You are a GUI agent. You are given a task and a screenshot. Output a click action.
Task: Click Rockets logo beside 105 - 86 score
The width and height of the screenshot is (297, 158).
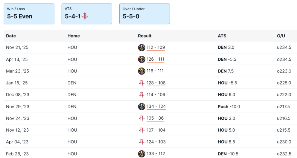coord(141,118)
